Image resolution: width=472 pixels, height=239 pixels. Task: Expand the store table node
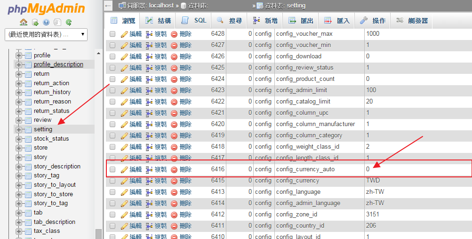click(x=19, y=148)
